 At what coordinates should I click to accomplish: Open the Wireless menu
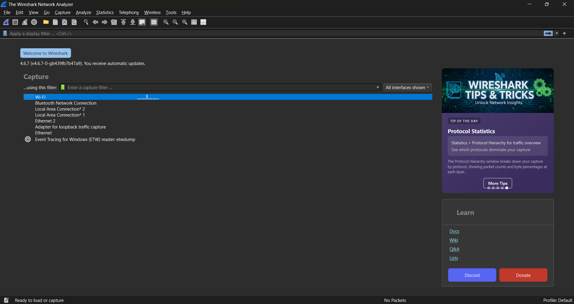[x=152, y=13]
